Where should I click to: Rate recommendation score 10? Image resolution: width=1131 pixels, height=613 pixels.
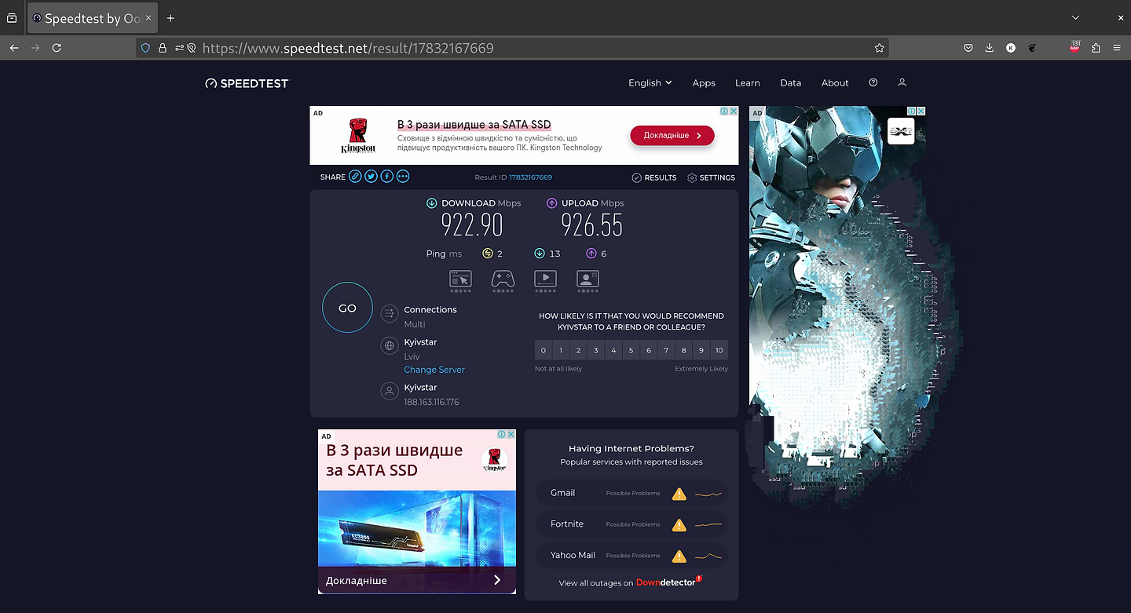coord(719,350)
